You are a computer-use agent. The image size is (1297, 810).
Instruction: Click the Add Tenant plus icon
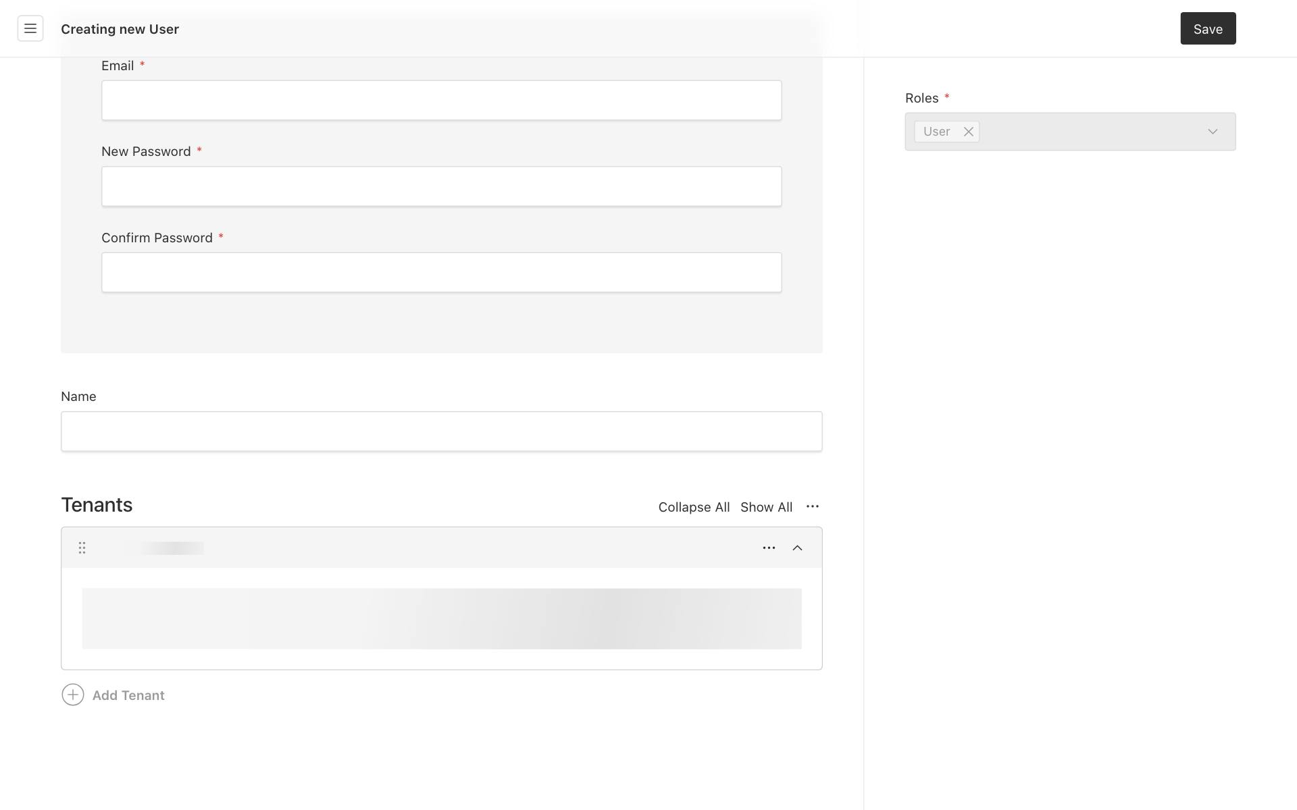[x=73, y=695]
